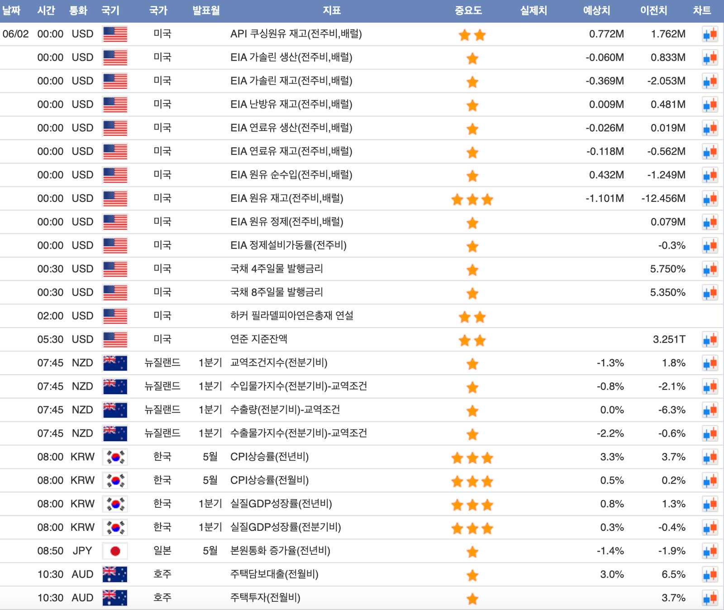Open chart for 국채 4주일물 발행금리
The image size is (724, 610).
[x=710, y=269]
